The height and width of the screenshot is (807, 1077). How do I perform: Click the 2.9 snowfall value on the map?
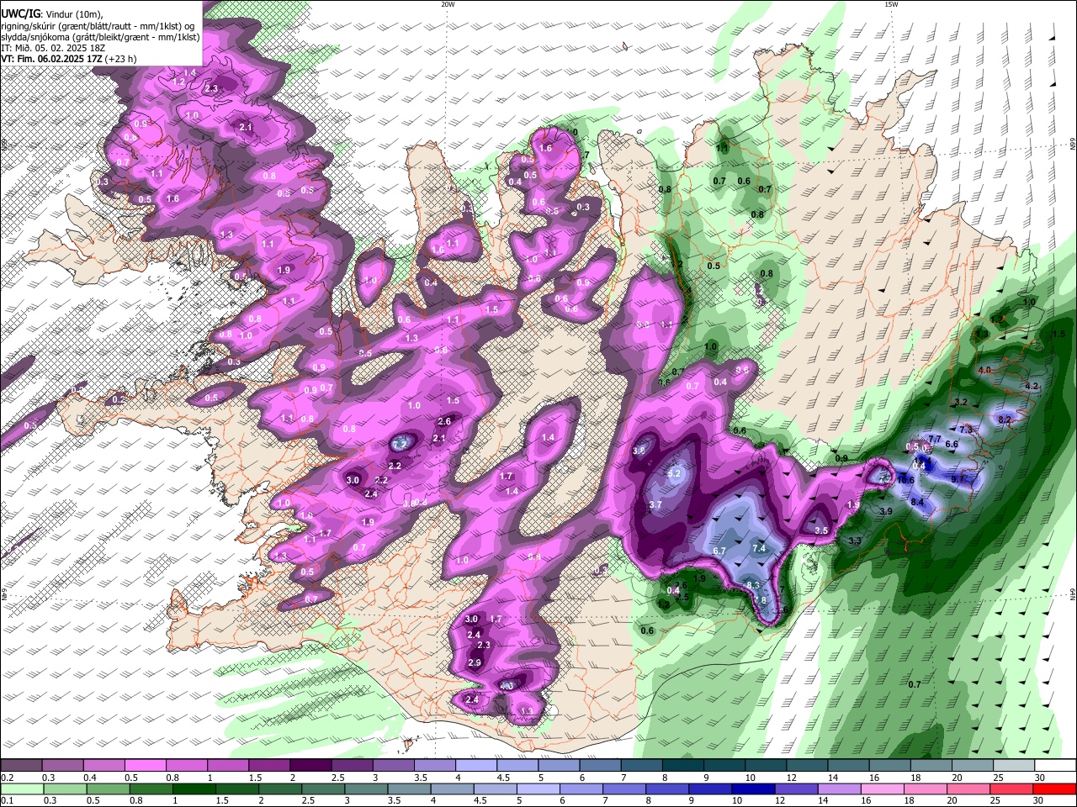[x=474, y=663]
